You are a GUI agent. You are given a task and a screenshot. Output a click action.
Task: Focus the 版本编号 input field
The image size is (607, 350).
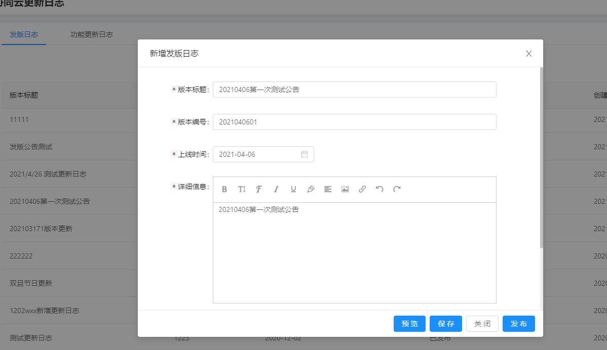click(x=355, y=122)
